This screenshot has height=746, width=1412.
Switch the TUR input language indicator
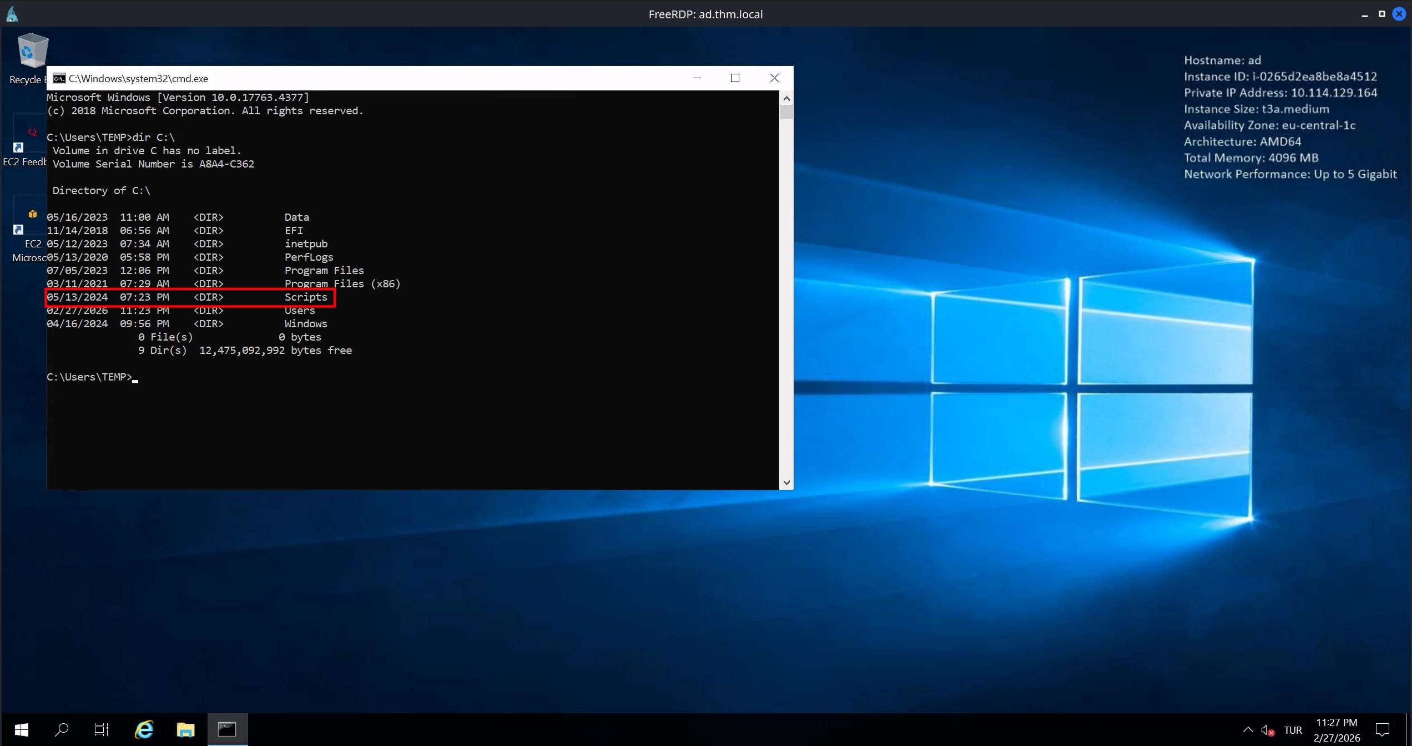coord(1293,730)
